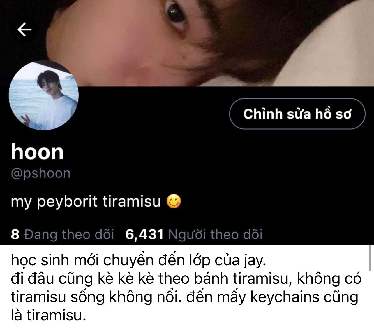Viewport: 374px width, 331px height.
Task: Click the yummy face emoji in bio
Action: pos(174,201)
